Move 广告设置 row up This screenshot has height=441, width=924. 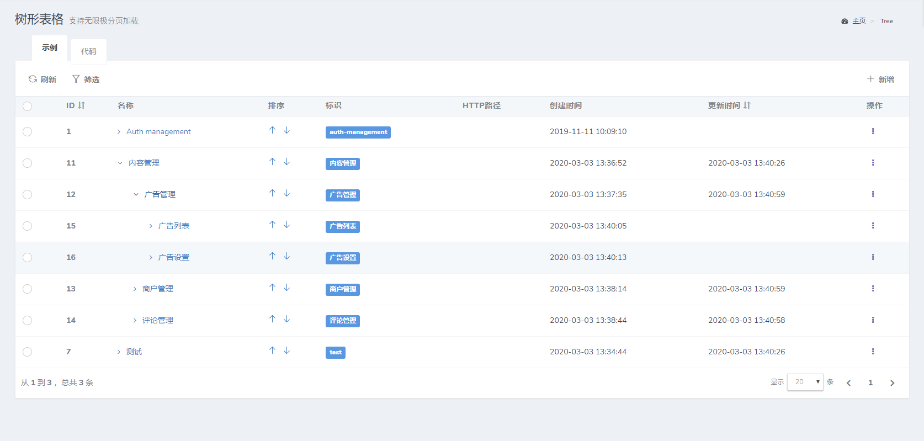point(272,256)
